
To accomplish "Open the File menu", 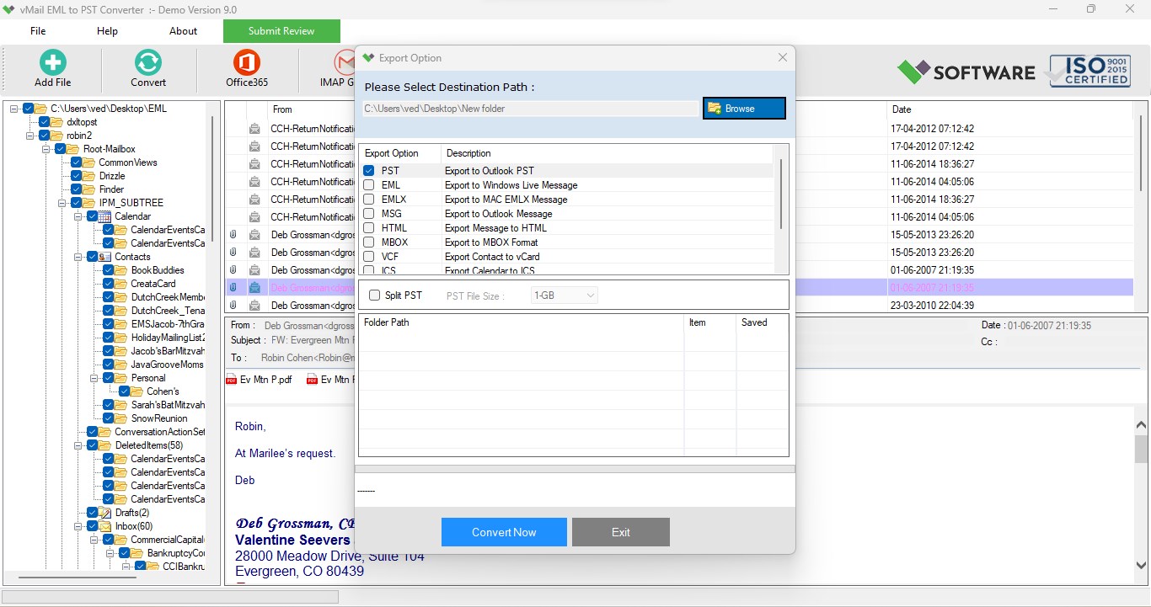I will tap(38, 31).
